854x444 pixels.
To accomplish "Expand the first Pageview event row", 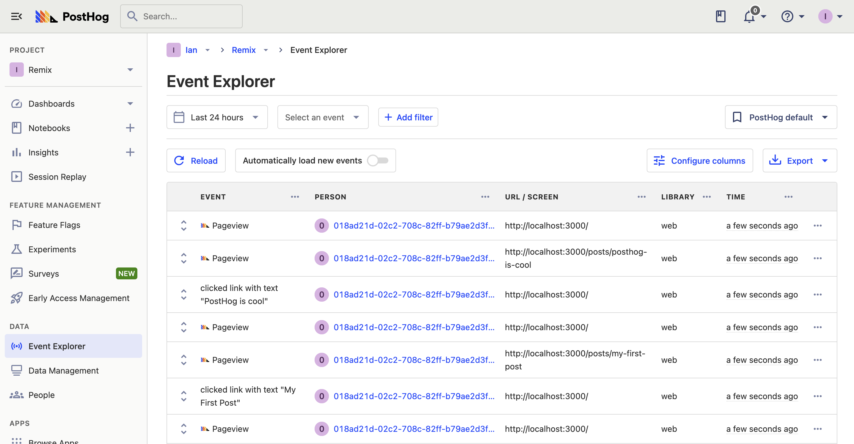I will point(184,226).
